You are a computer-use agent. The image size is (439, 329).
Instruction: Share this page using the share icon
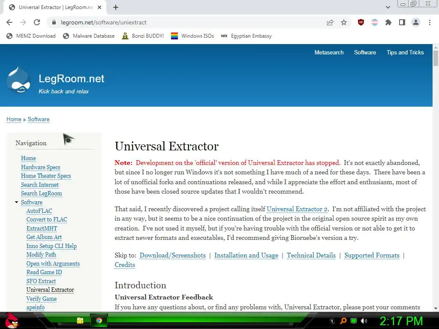(330, 22)
